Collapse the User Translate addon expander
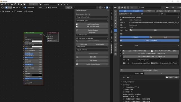Viewport: 181px width, 102px height. tap(121, 18)
